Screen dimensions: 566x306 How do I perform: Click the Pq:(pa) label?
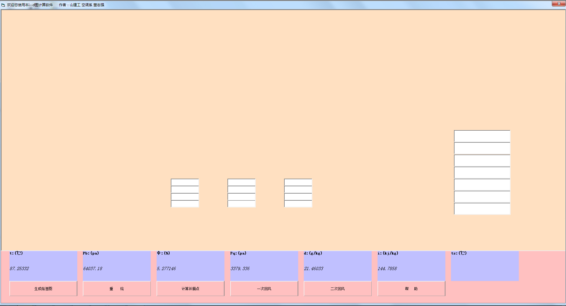[x=238, y=253]
